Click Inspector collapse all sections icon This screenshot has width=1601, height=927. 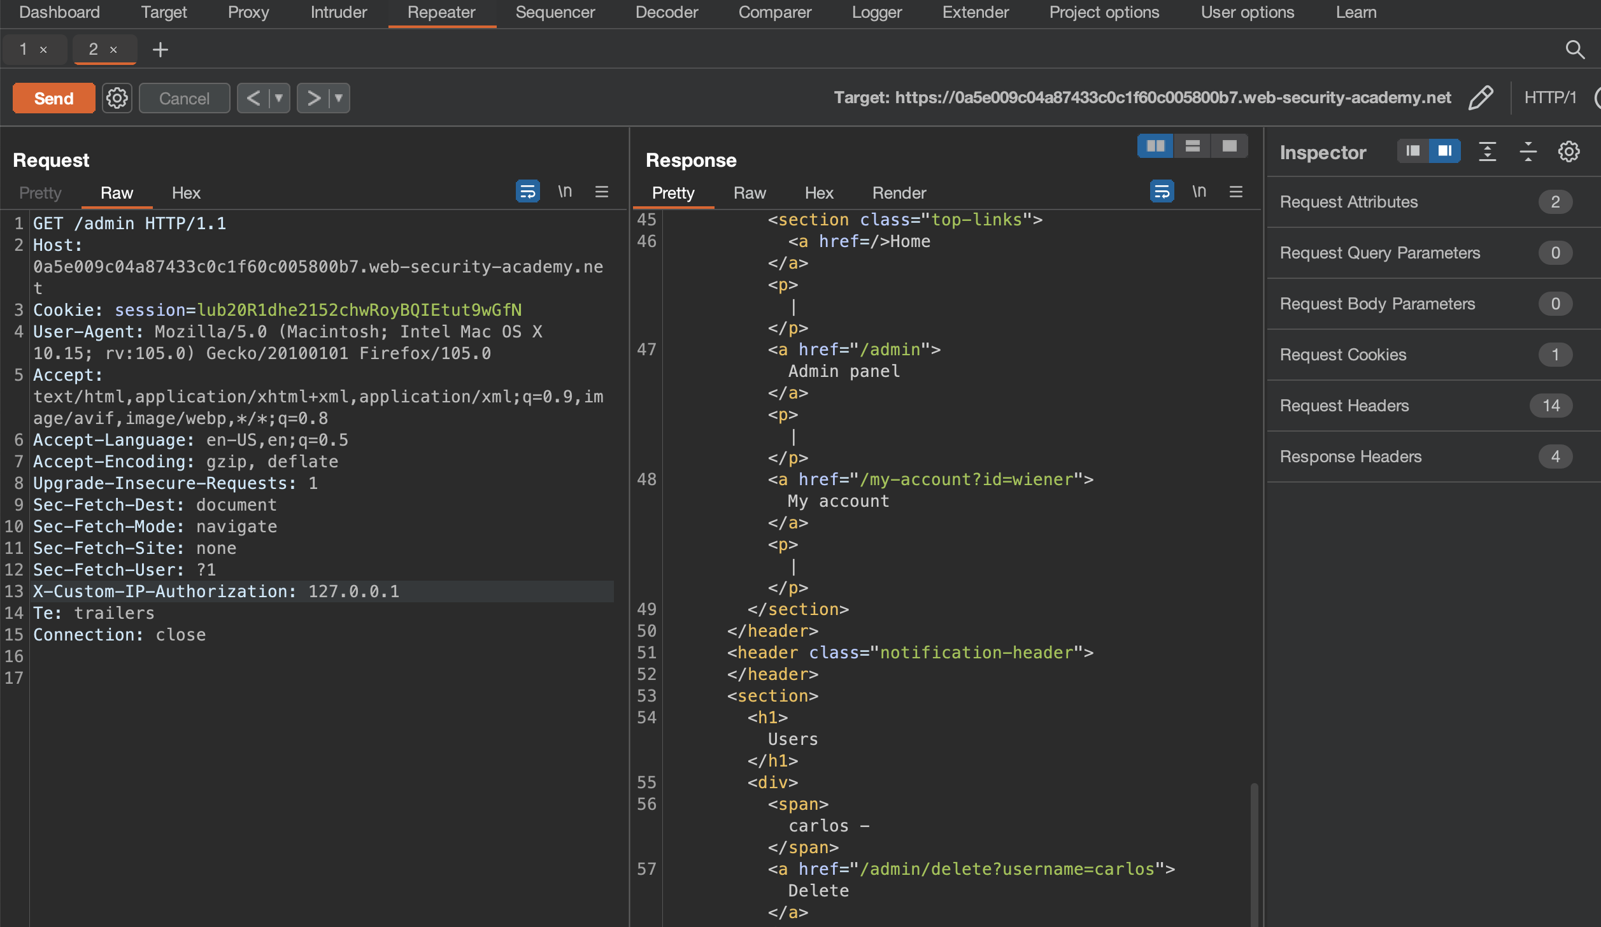click(1528, 152)
